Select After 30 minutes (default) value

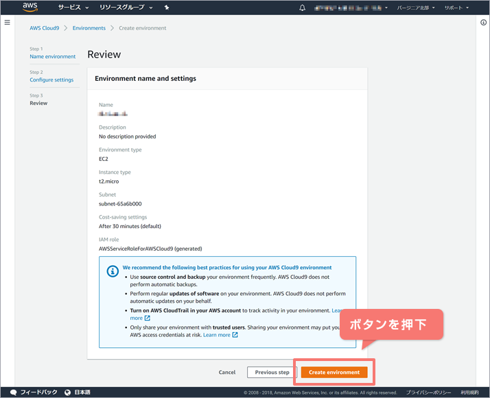tap(130, 226)
